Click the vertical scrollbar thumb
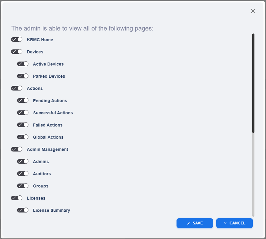The width and height of the screenshot is (266, 239). tap(253, 83)
